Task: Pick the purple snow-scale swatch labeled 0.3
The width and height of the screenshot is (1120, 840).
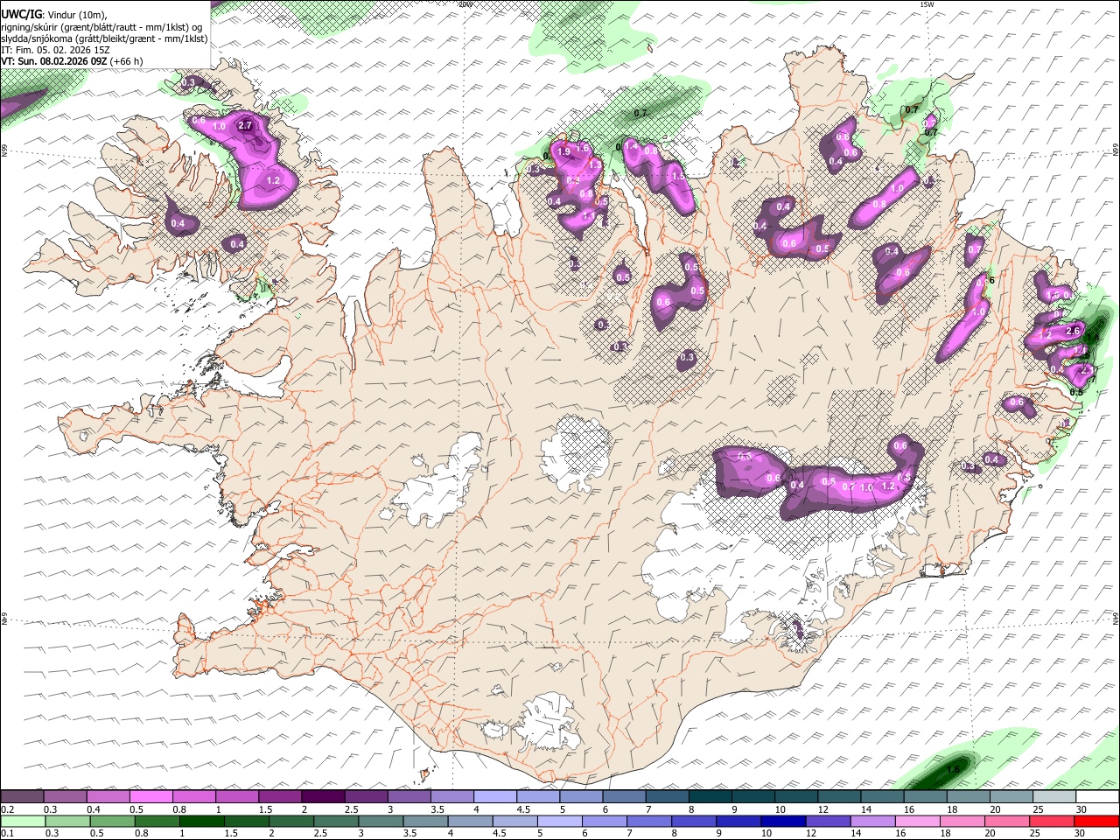Action: point(65,797)
